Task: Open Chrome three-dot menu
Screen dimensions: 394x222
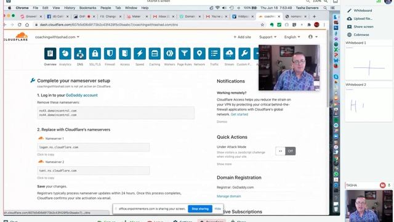Action: (x=324, y=25)
